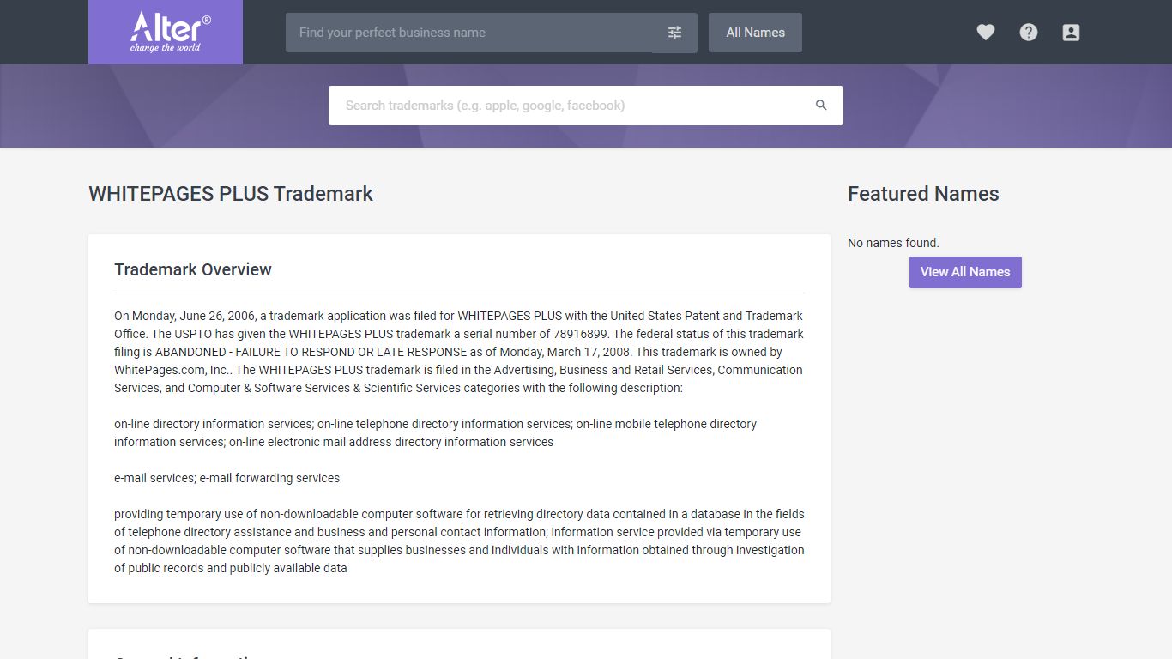
Task: Open the All Names dropdown
Action: (755, 33)
